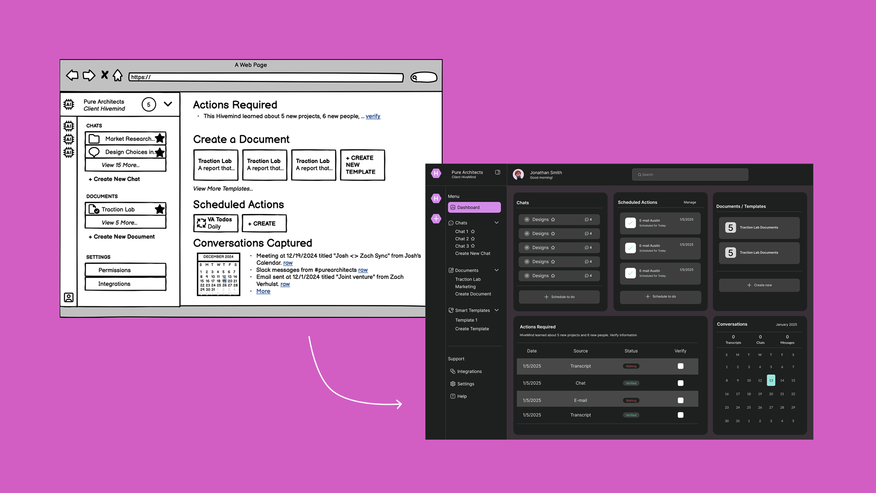Click the browser back arrow icon
The width and height of the screenshot is (876, 493).
click(x=72, y=75)
